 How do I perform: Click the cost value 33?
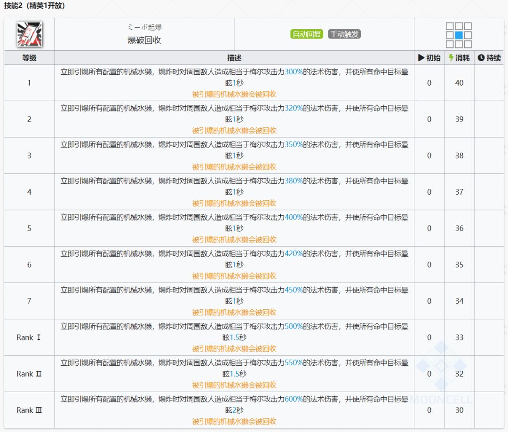[459, 338]
